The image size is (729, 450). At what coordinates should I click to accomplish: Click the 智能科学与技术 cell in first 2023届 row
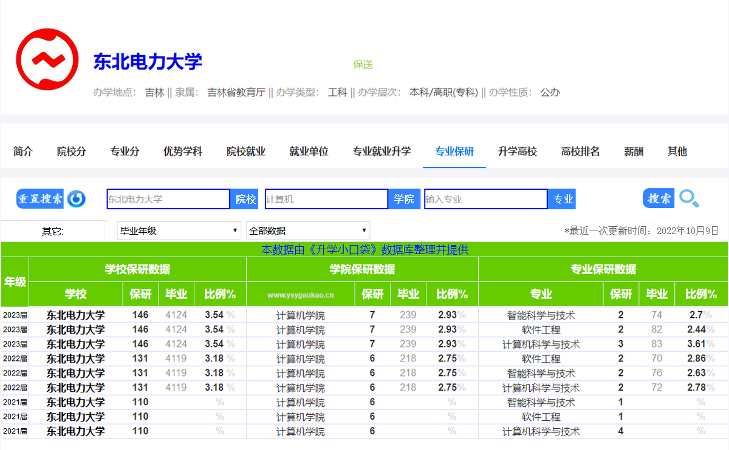[541, 315]
